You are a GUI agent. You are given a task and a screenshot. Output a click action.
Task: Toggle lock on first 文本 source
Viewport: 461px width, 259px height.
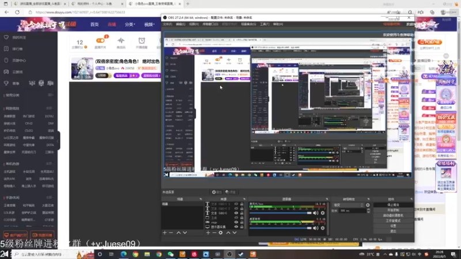click(241, 204)
